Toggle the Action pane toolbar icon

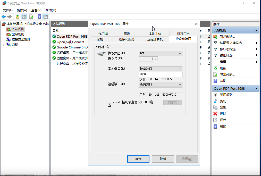point(45,16)
